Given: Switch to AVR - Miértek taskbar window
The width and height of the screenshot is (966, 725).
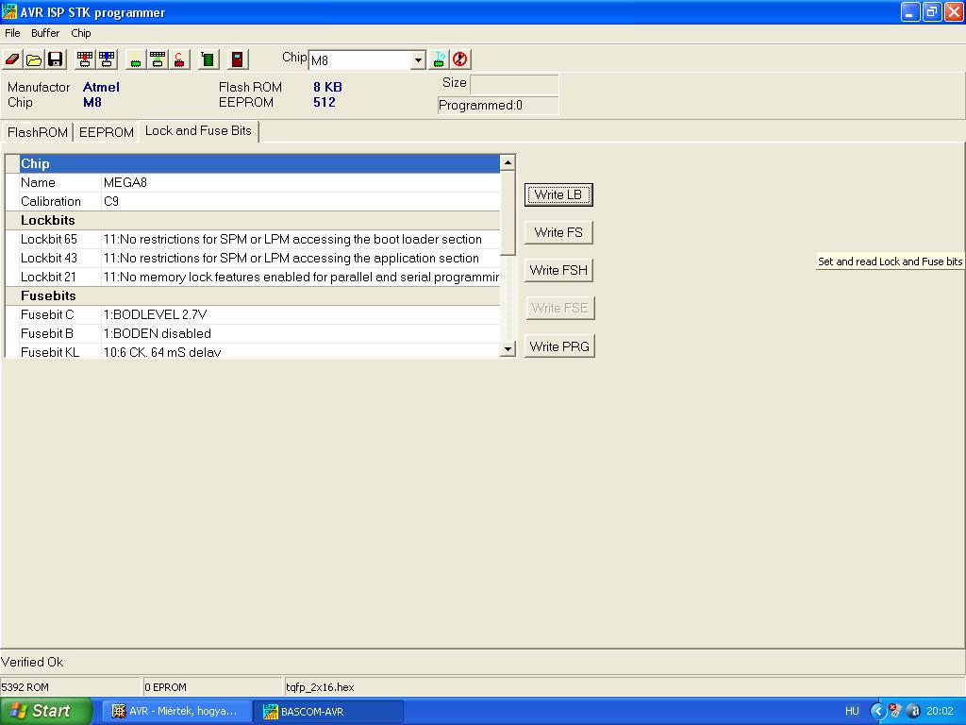Looking at the screenshot, I should tap(176, 711).
